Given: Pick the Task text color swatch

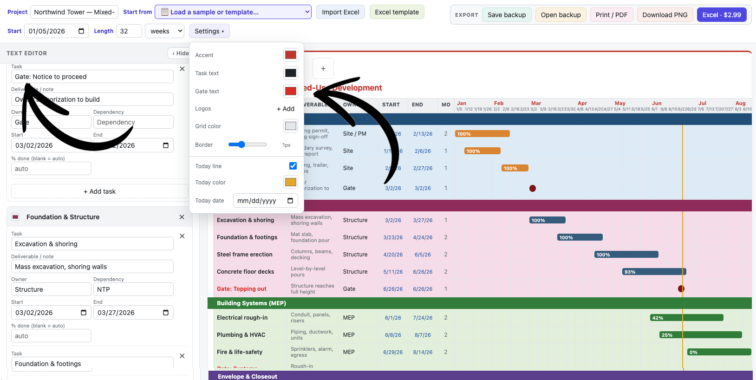Looking at the screenshot, I should (291, 73).
